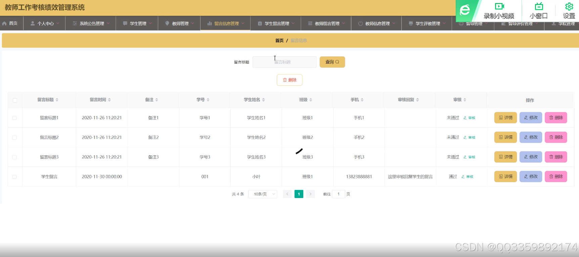Expand 留言信息管理 menu chevron
The image size is (579, 257).
tap(243, 23)
